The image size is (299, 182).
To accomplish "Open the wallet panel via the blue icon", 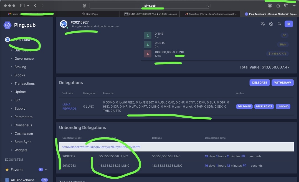I will click(288, 24).
